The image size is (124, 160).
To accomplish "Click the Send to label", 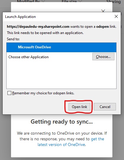I will pos(13,39).
